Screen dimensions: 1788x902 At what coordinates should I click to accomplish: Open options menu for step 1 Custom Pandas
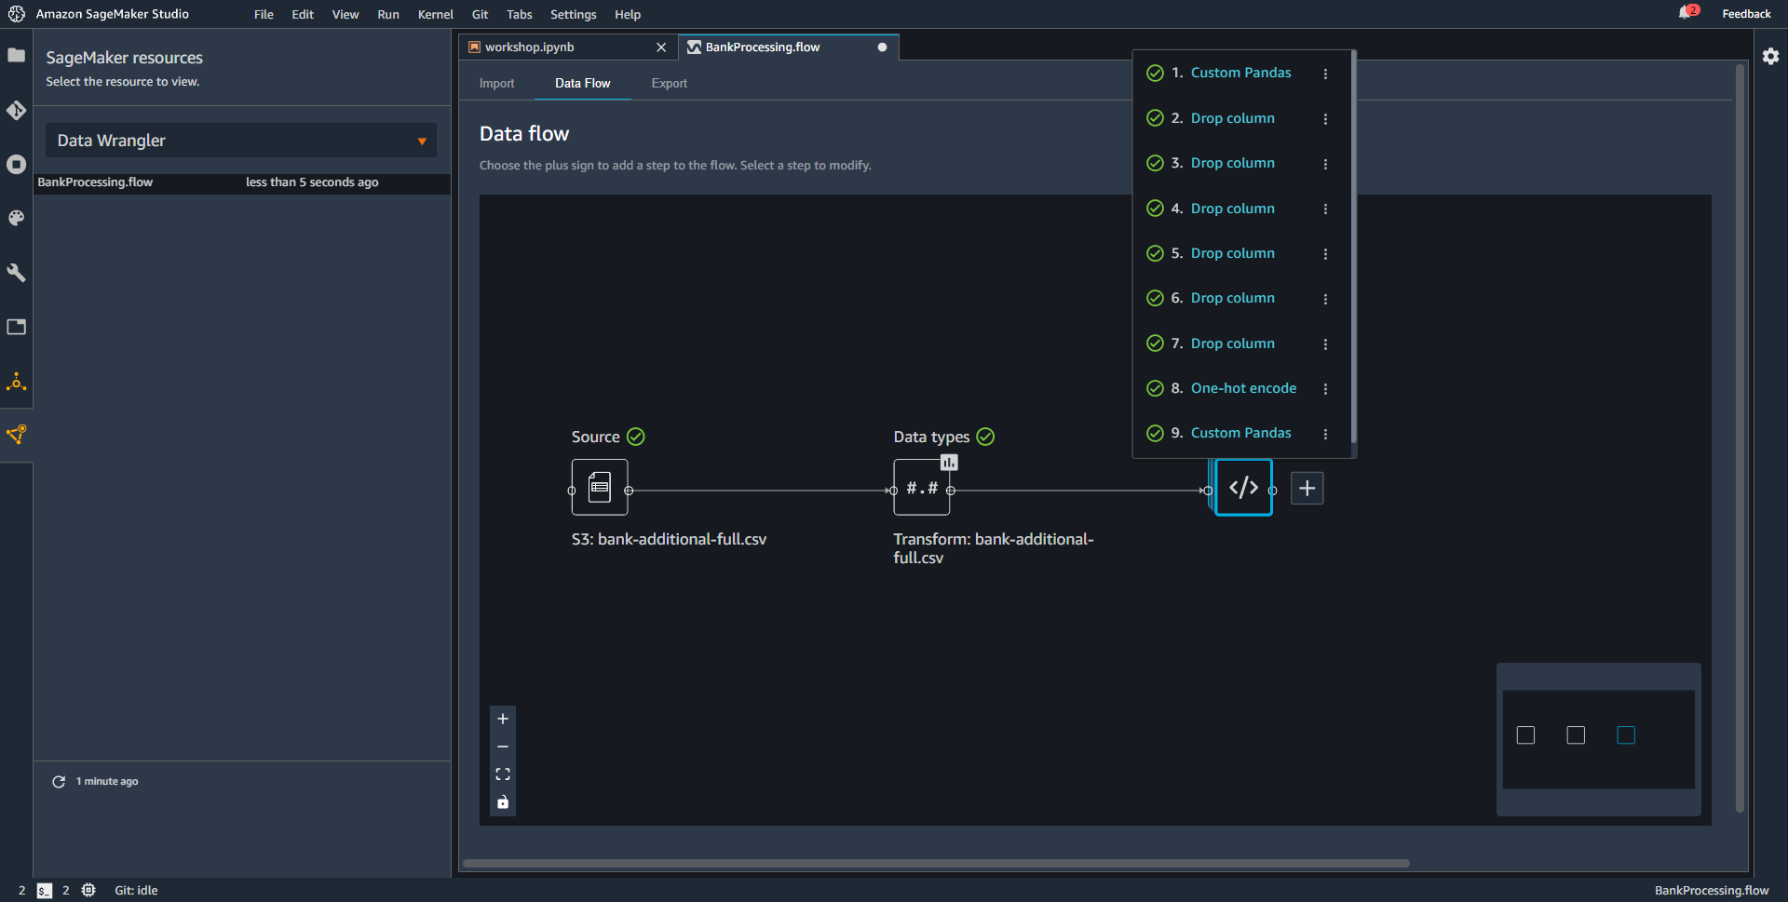point(1325,74)
